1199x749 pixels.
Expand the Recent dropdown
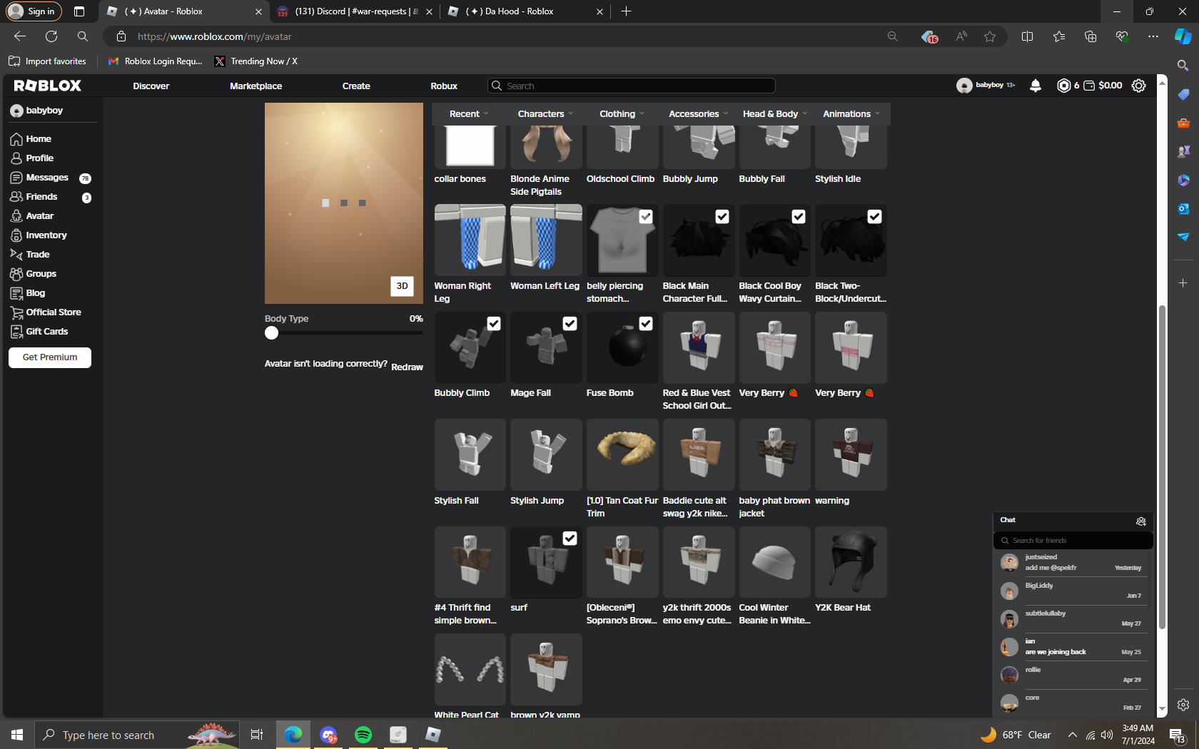469,114
